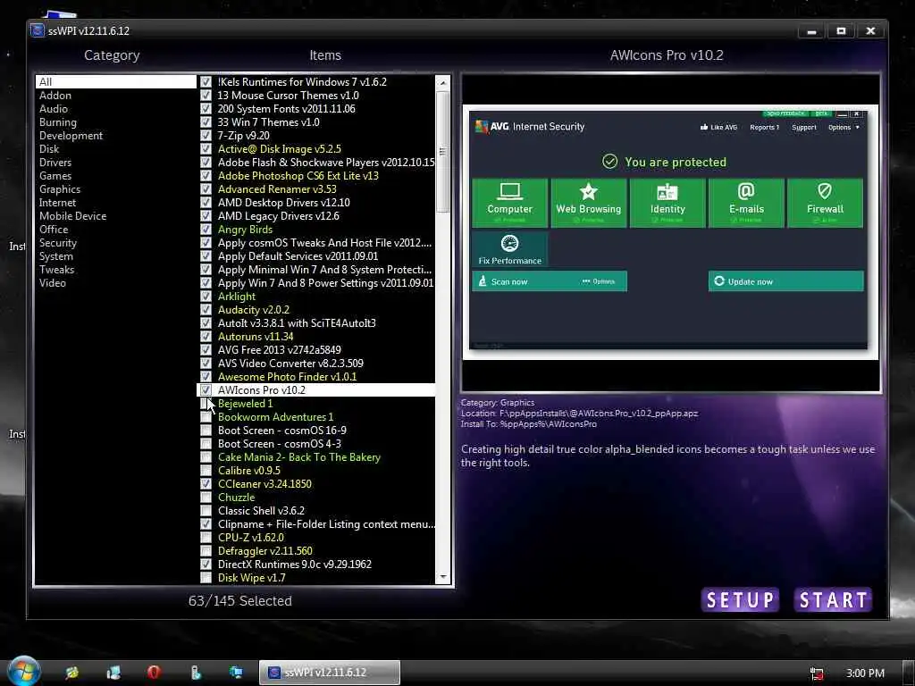Image resolution: width=915 pixels, height=686 pixels.
Task: Click items list scroll down arrow
Action: click(443, 576)
